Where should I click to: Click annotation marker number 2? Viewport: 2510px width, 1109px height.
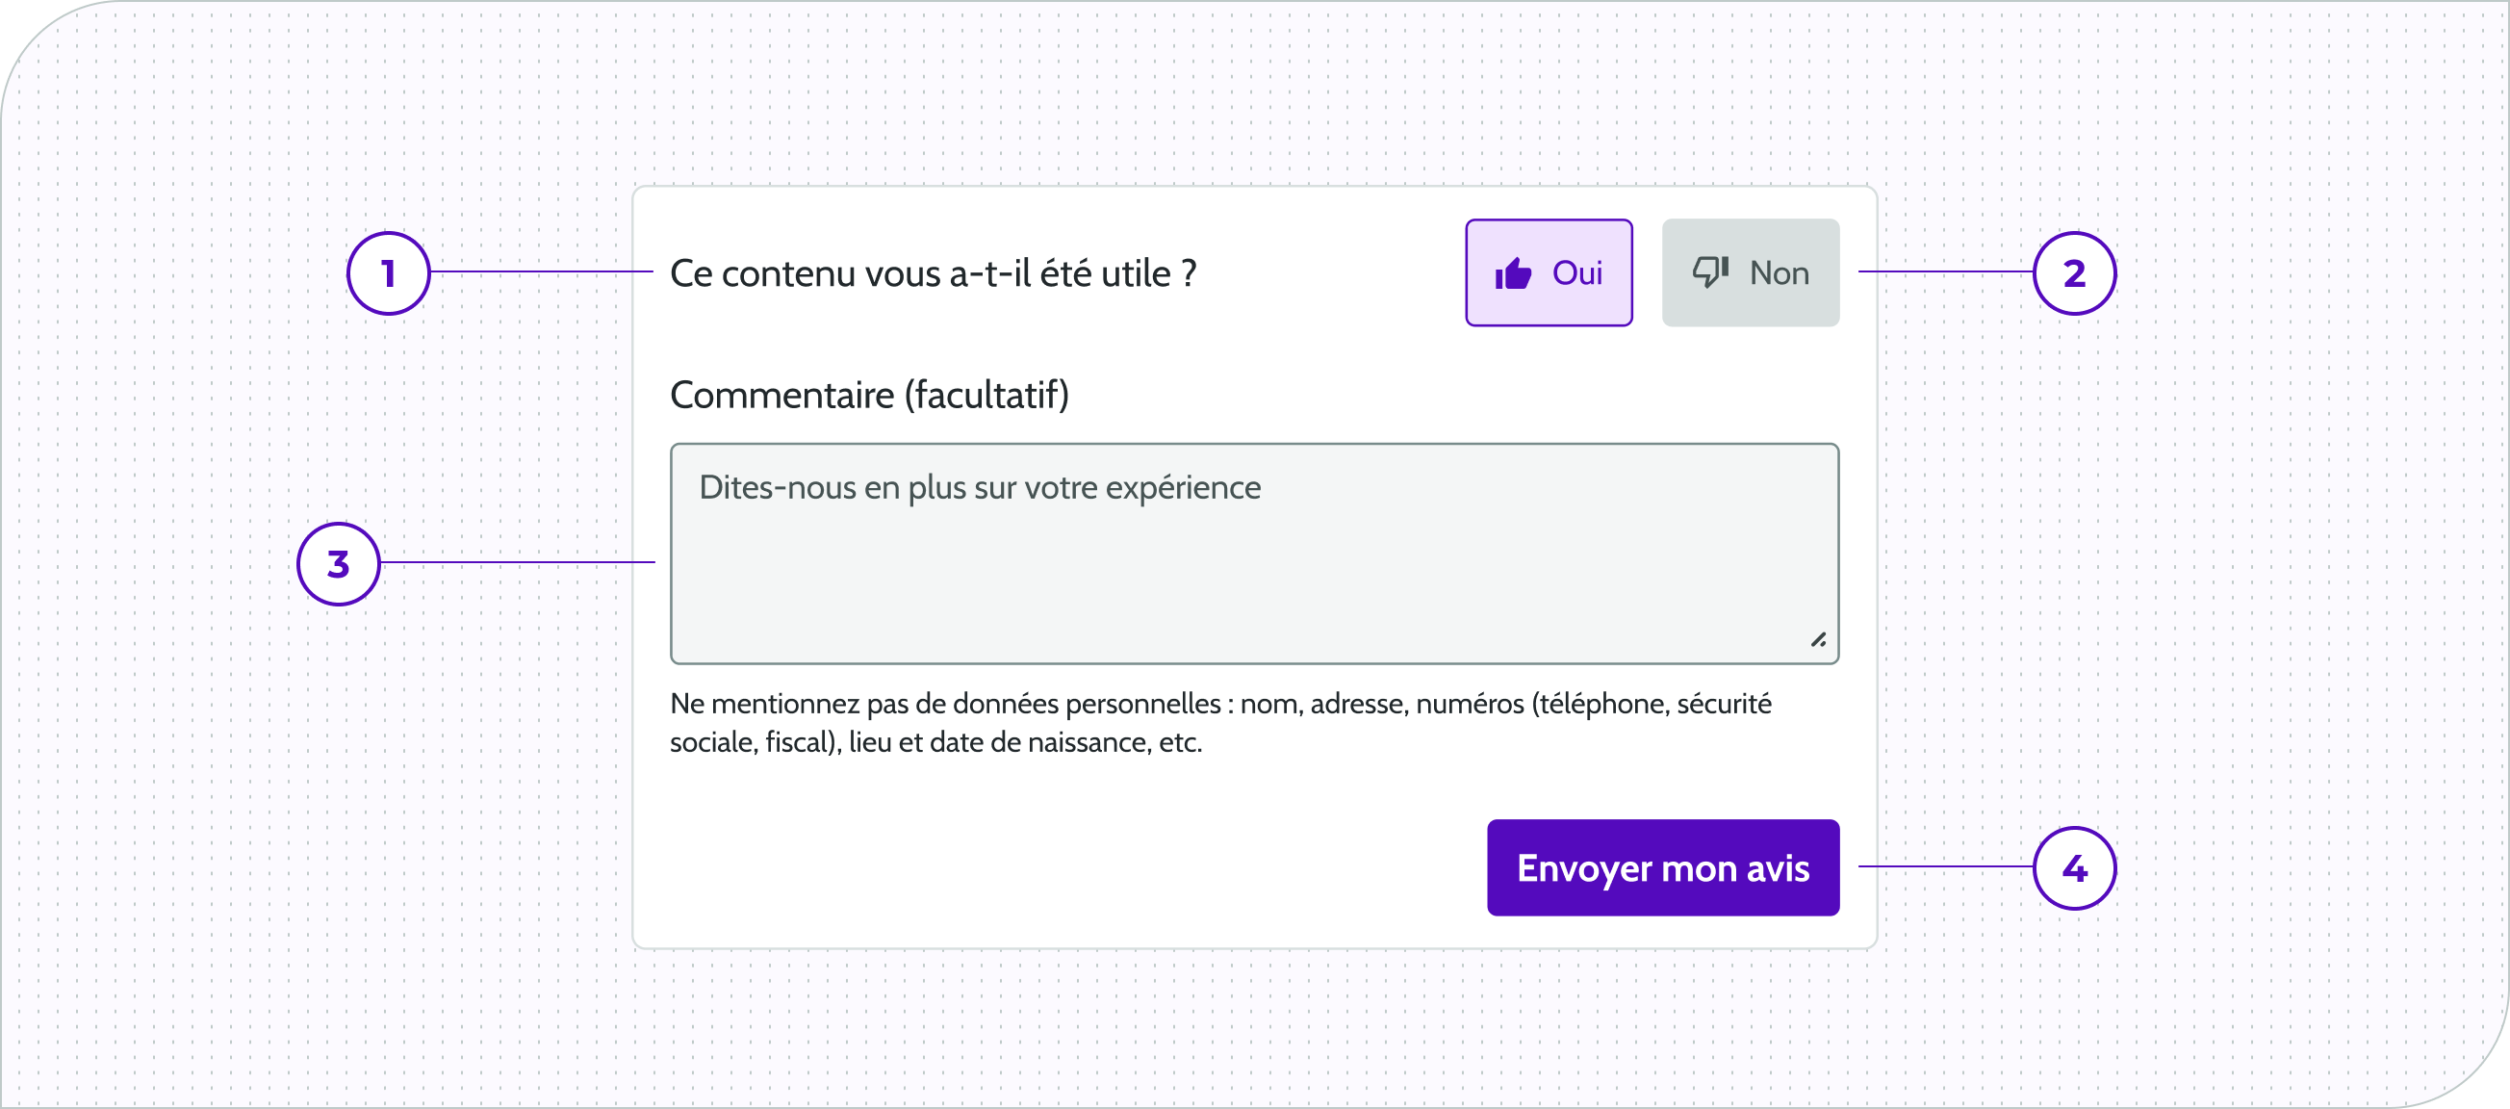click(x=2074, y=272)
